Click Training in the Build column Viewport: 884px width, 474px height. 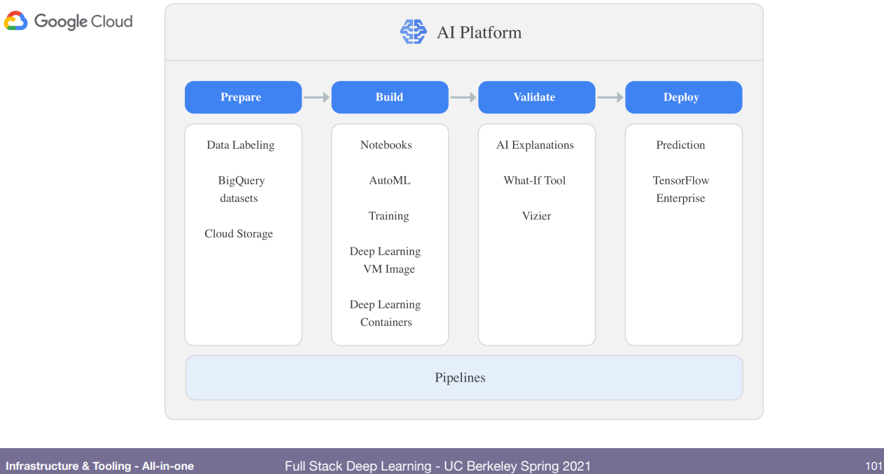click(388, 216)
